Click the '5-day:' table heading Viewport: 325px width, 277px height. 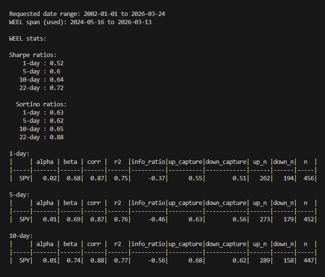19,195
